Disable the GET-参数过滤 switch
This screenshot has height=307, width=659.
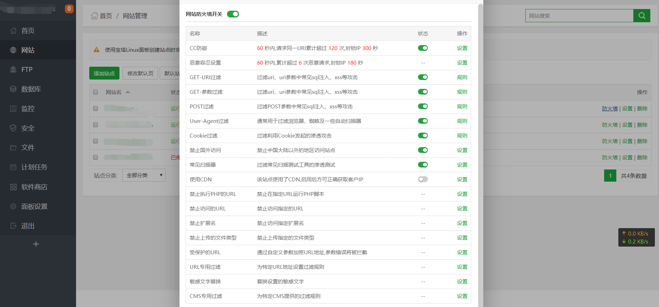click(x=423, y=92)
